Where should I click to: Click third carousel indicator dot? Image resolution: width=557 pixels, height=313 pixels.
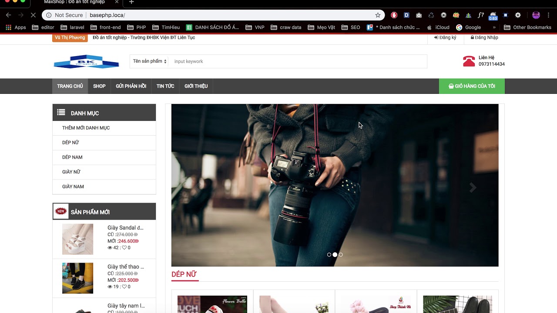(x=341, y=255)
